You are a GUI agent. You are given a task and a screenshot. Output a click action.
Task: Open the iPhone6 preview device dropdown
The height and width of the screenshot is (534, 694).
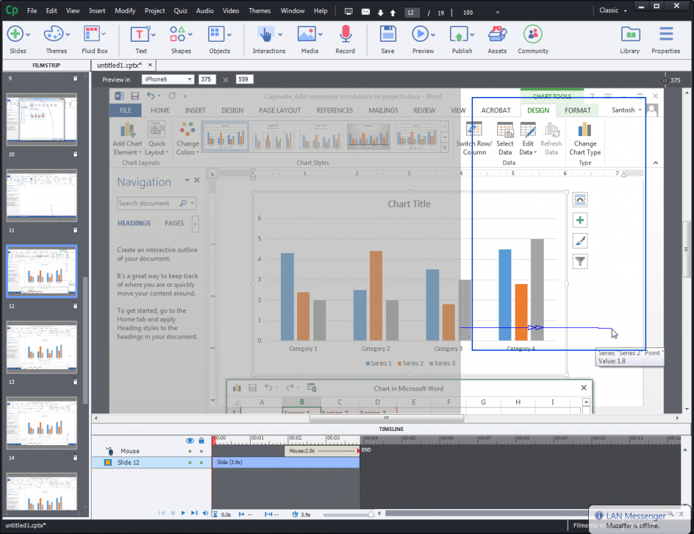pyautogui.click(x=168, y=79)
